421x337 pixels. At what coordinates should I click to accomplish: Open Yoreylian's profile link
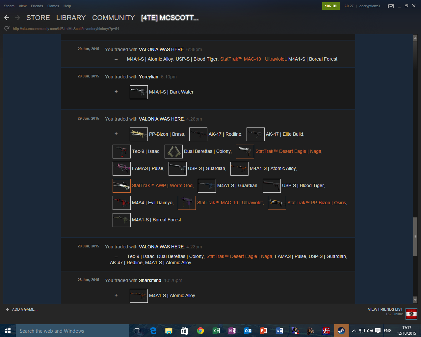(148, 77)
